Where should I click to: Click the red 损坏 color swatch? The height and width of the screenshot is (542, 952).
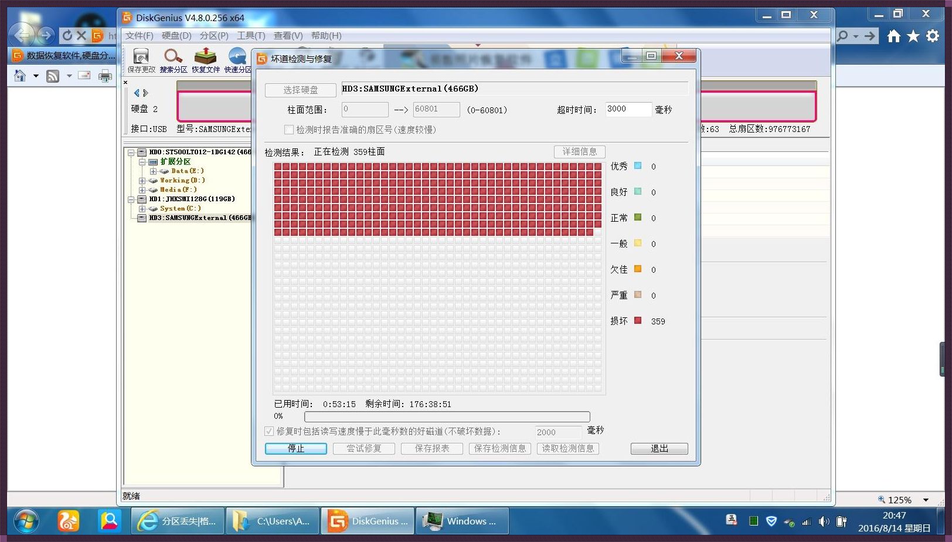pyautogui.click(x=638, y=320)
